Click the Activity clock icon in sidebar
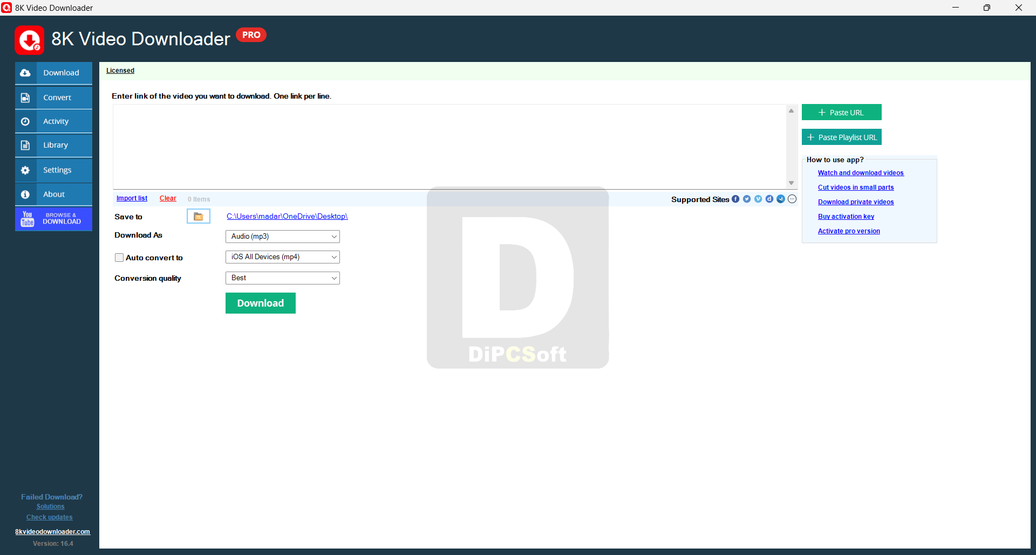Screen dimensions: 1036x555 pos(25,121)
